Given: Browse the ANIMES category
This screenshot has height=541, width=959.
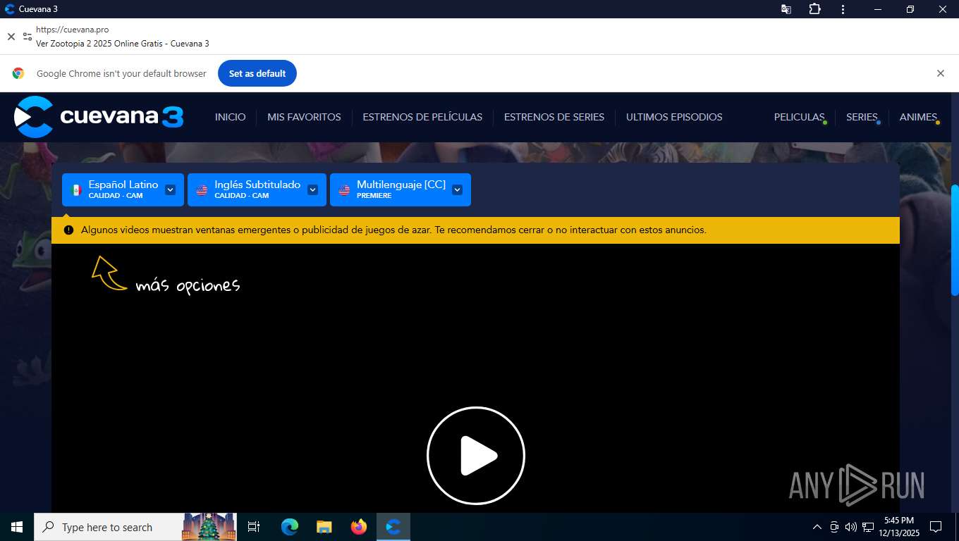Looking at the screenshot, I should (919, 117).
